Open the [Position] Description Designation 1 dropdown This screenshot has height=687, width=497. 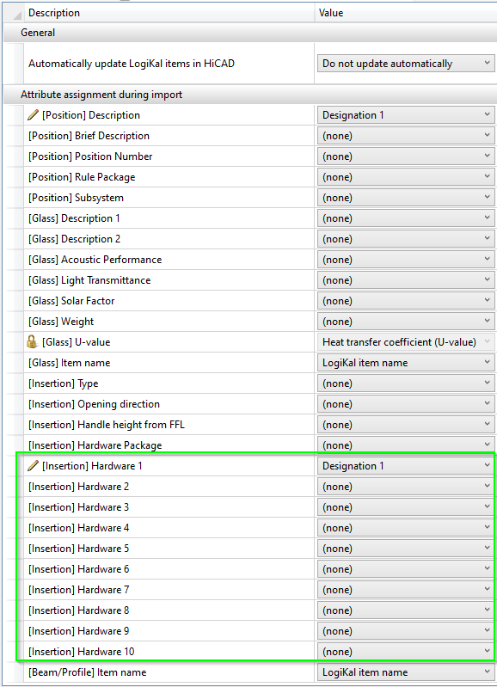406,115
